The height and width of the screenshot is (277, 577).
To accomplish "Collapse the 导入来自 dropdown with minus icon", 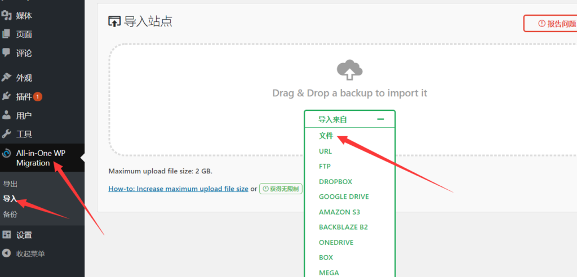I will coord(380,119).
